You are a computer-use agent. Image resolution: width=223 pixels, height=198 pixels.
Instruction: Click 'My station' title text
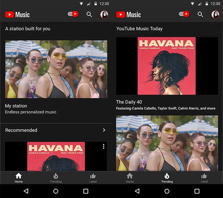16,106
